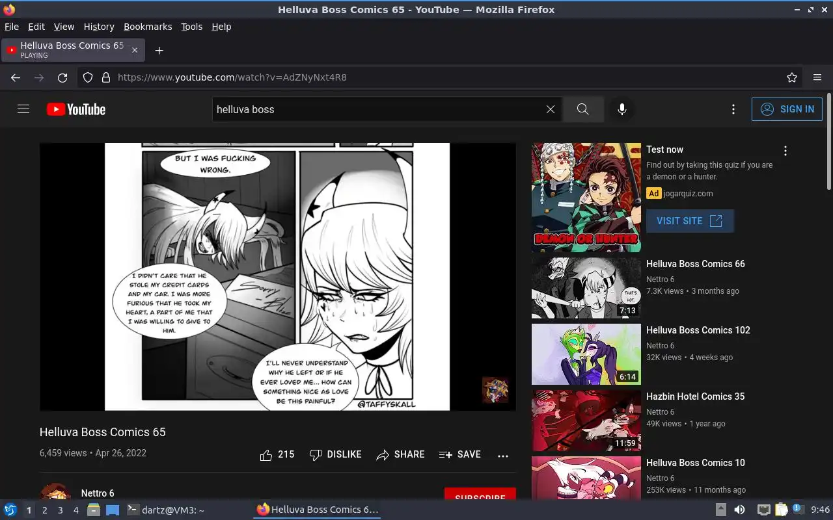Click the SIGN IN button

pyautogui.click(x=787, y=109)
